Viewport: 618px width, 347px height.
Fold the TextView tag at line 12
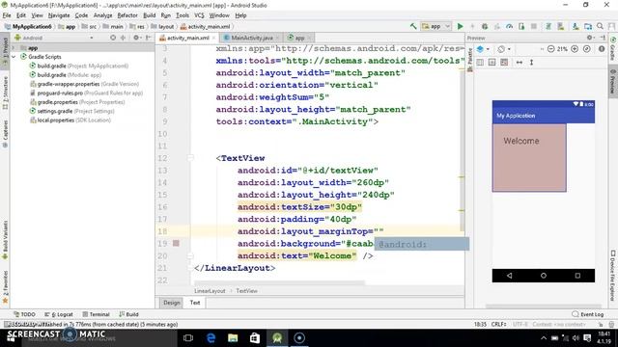[190, 158]
